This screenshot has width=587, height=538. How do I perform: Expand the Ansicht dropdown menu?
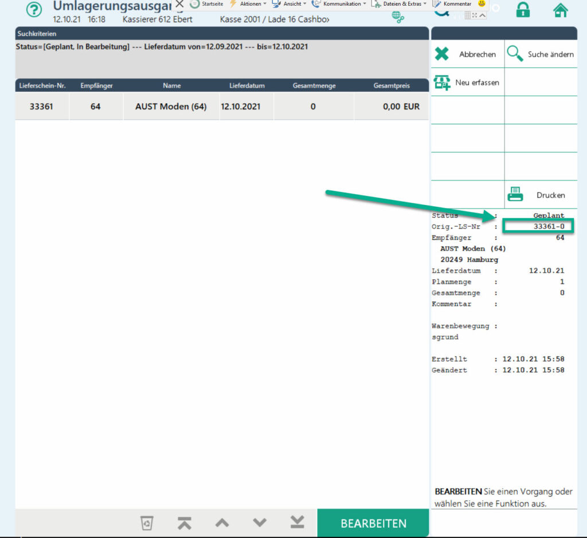(x=289, y=4)
